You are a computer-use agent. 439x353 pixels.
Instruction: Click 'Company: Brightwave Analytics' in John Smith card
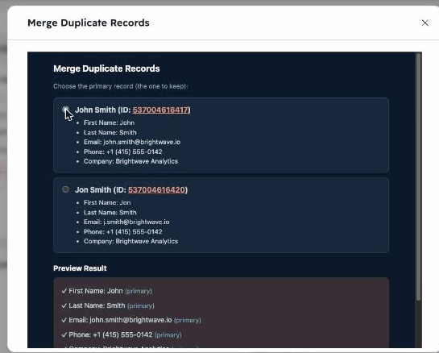(x=130, y=161)
